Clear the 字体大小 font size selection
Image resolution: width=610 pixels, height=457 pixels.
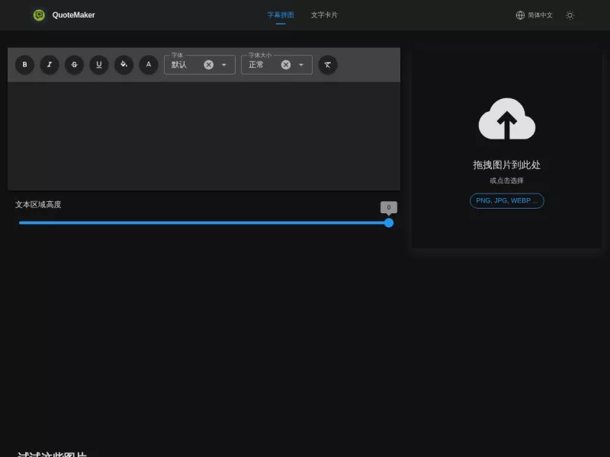(x=286, y=65)
